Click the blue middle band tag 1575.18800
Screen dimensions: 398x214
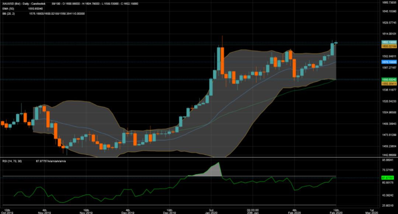point(389,62)
